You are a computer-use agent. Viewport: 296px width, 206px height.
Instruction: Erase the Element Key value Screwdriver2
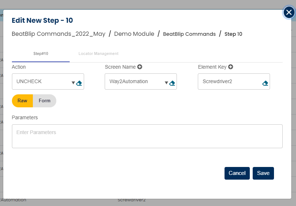click(265, 83)
